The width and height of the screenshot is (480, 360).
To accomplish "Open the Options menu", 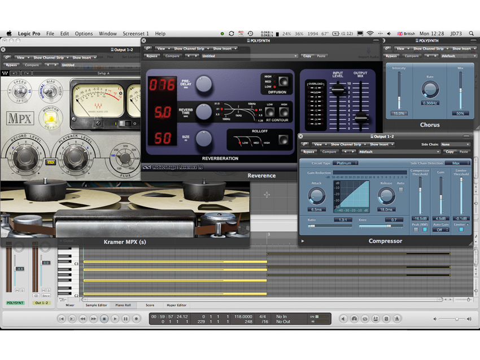I will tap(84, 34).
